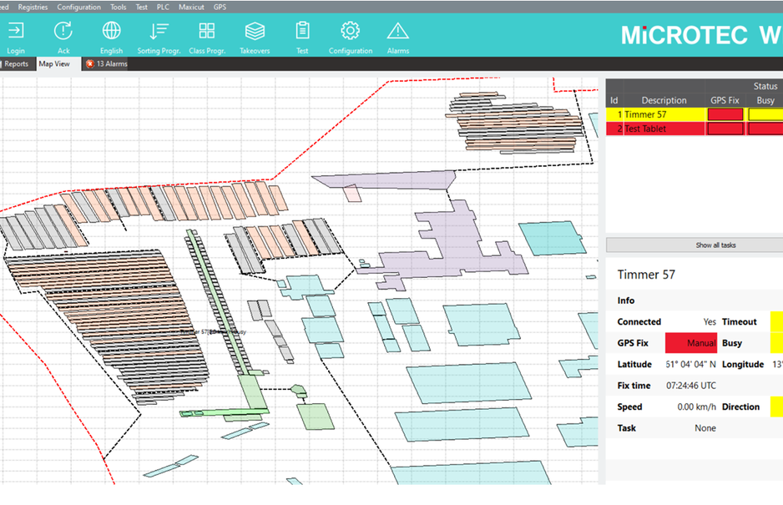Screen dimensions: 783x505
Task: Open the Configuration gear icon
Action: (350, 32)
